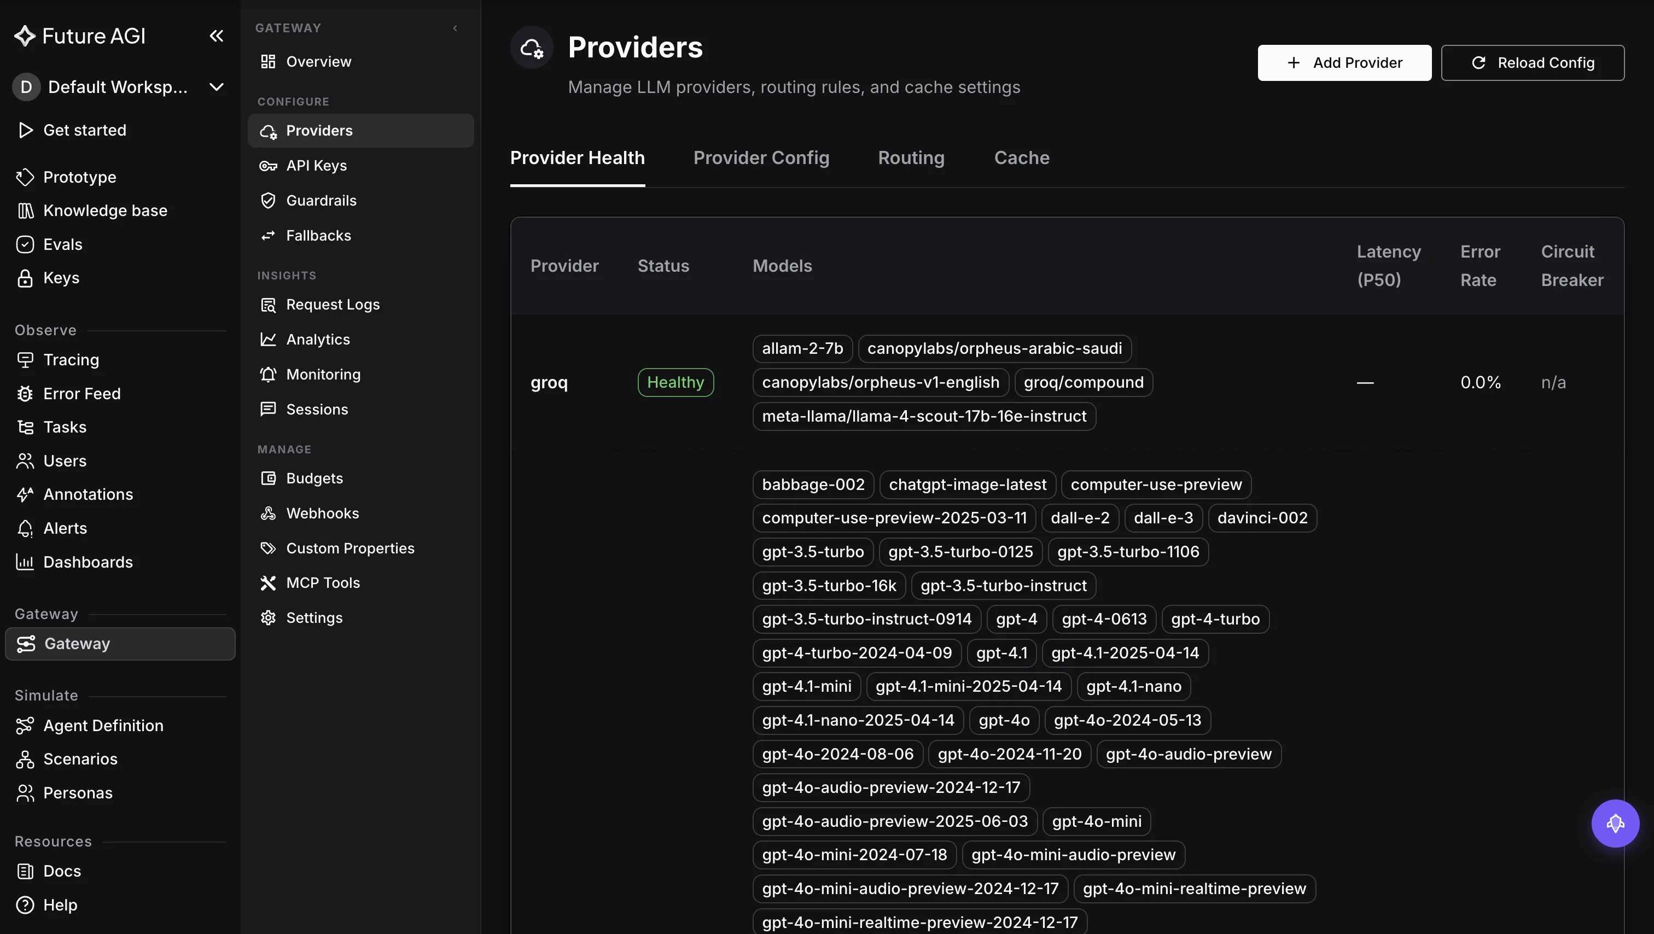Viewport: 1654px width, 934px height.
Task: Click the gpt-4o-mini model chip
Action: [1096, 822]
